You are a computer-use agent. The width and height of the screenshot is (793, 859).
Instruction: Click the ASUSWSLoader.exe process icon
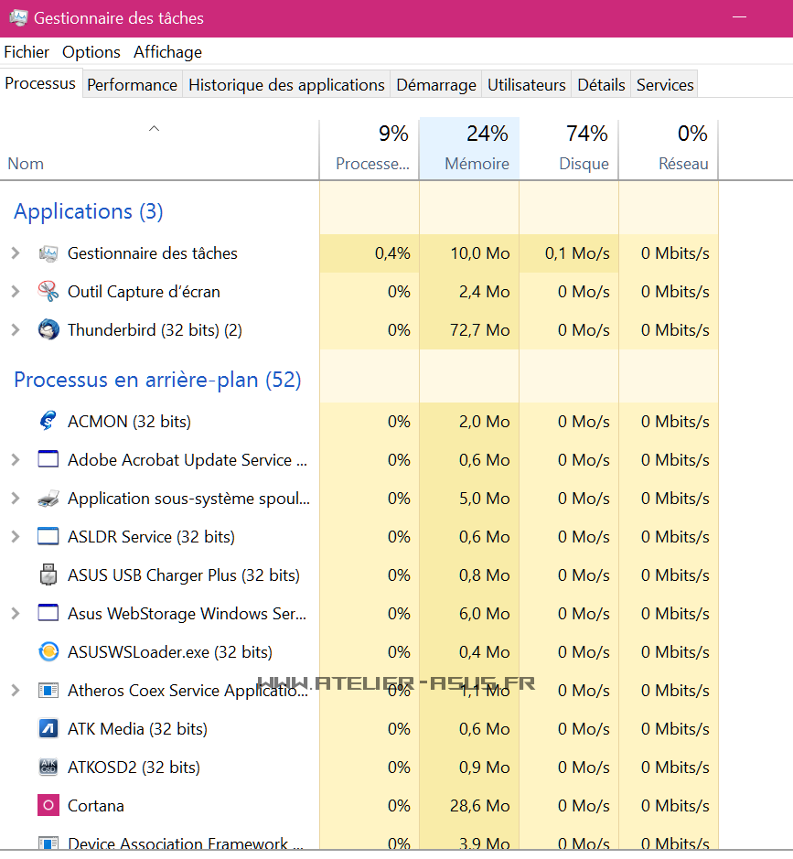[x=48, y=652]
